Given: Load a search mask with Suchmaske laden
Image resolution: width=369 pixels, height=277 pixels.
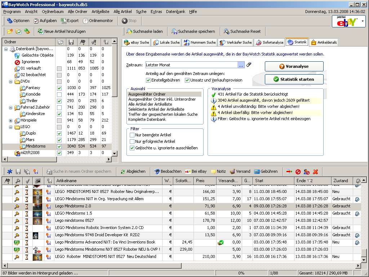Looking at the screenshot, I should coord(145,31).
